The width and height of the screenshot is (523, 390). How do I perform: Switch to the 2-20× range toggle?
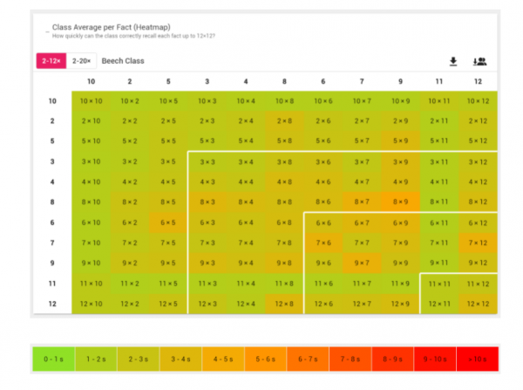pyautogui.click(x=81, y=61)
